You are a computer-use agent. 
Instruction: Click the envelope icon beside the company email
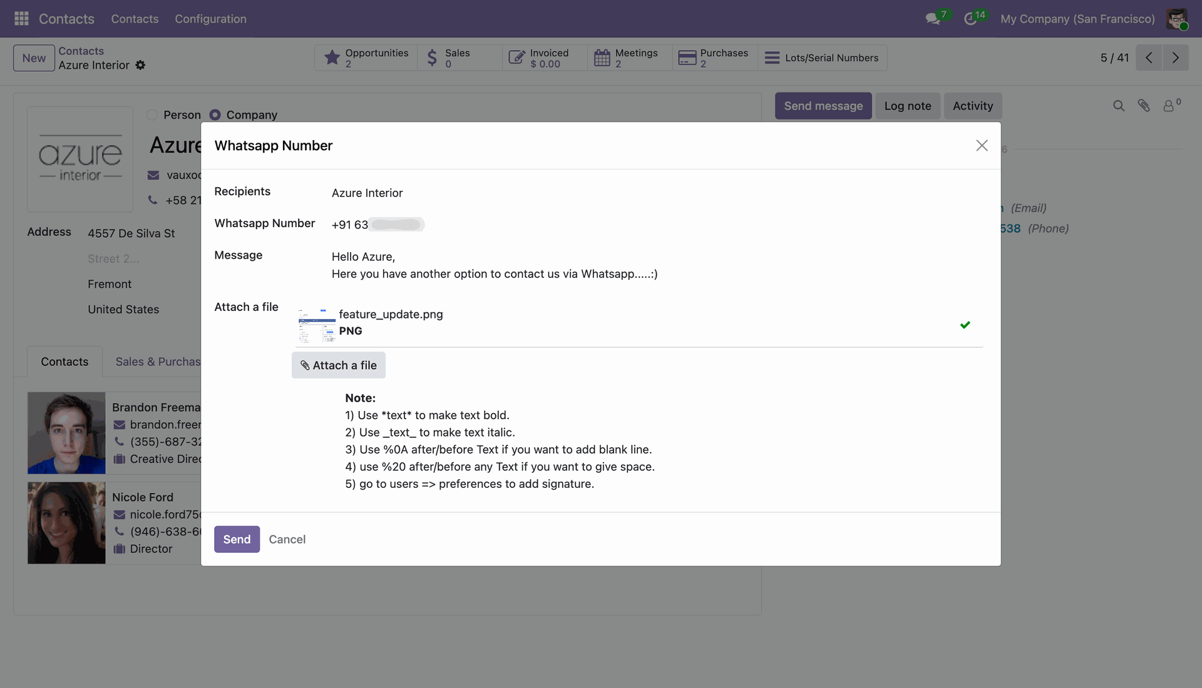[x=153, y=175]
